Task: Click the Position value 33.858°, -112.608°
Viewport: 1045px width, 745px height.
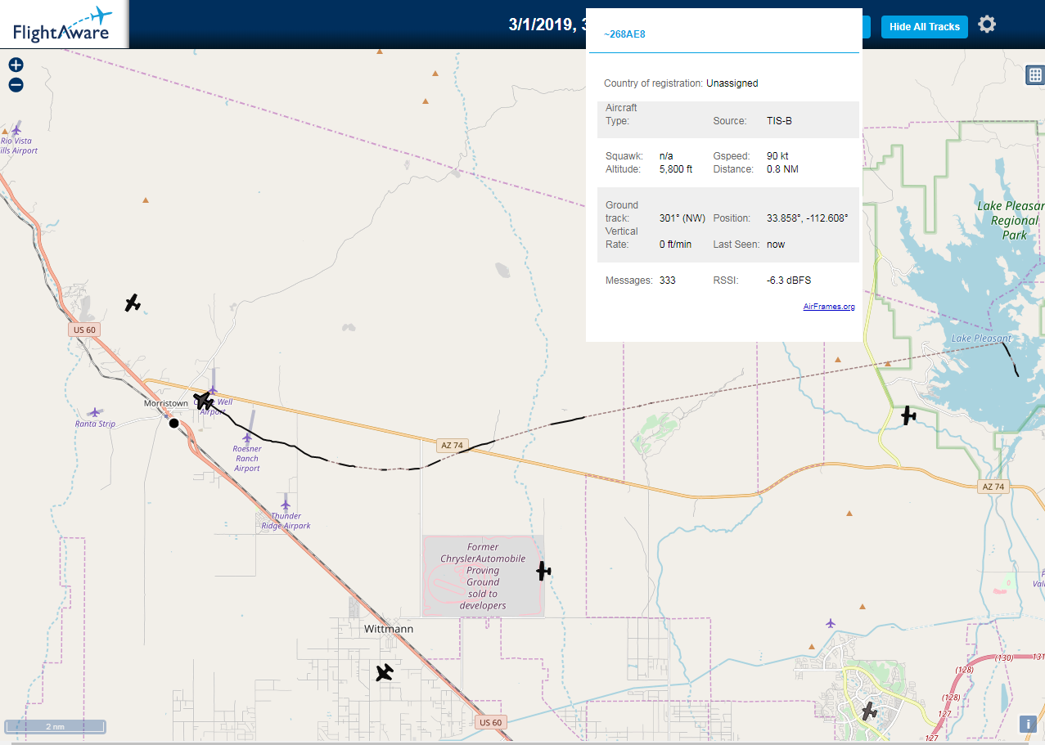Action: click(808, 218)
